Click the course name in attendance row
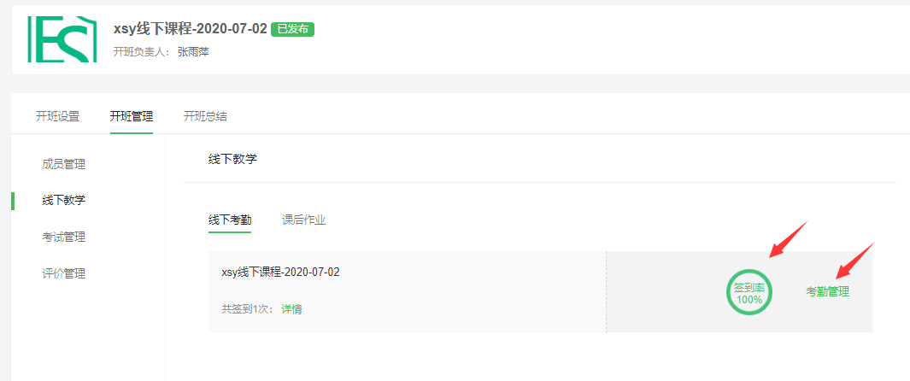This screenshot has height=381, width=910. [x=280, y=272]
